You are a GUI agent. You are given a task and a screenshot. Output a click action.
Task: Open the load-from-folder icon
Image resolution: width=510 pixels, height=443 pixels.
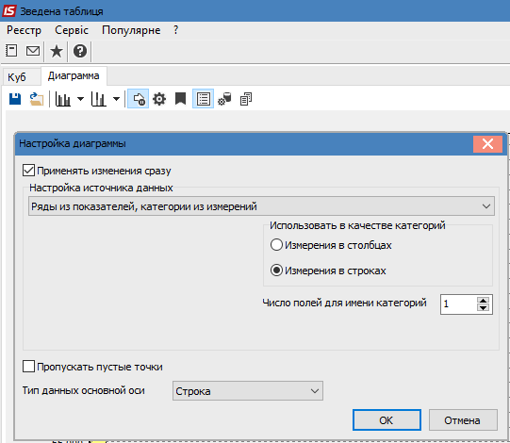coord(37,99)
